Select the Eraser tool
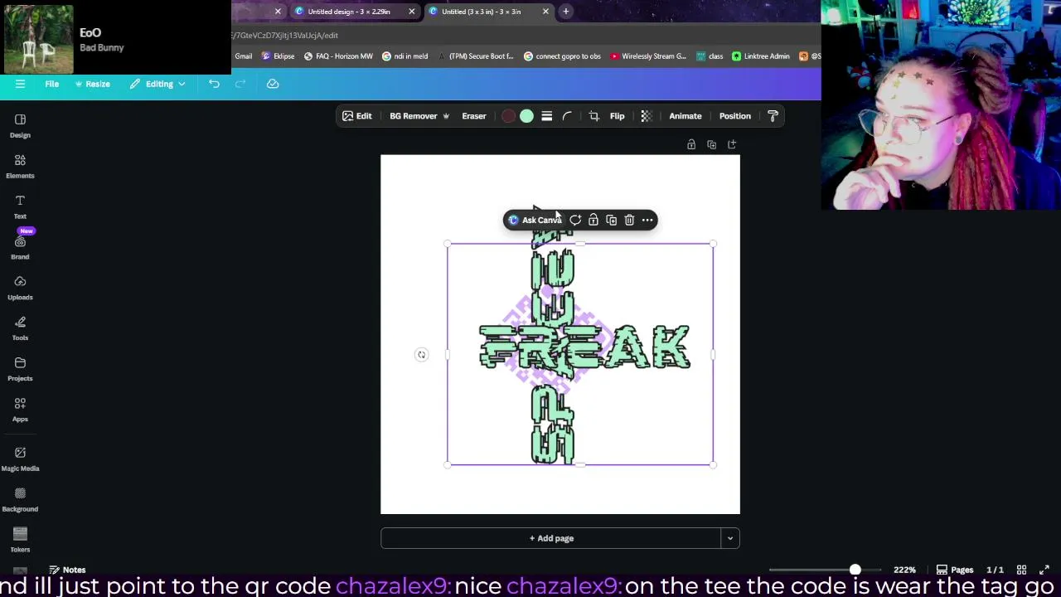1061x597 pixels. (x=474, y=116)
